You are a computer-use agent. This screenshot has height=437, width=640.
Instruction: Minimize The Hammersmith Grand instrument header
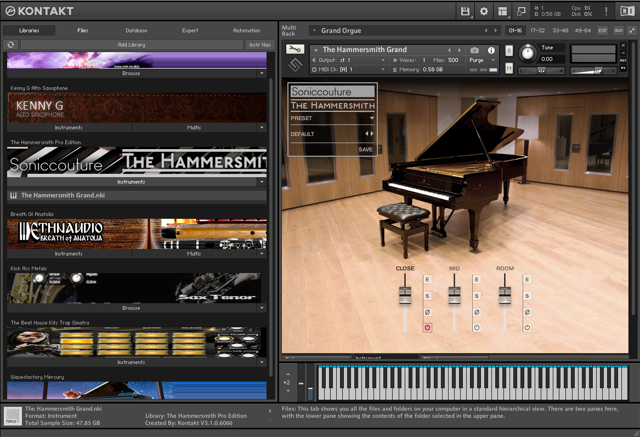pyautogui.click(x=623, y=53)
